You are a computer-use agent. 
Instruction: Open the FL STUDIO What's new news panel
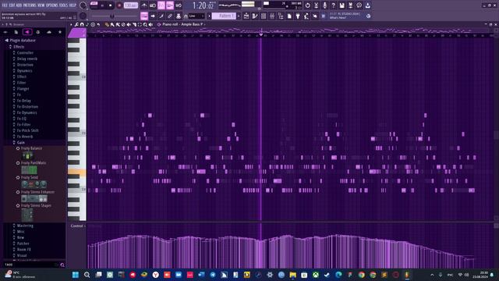pos(346,16)
